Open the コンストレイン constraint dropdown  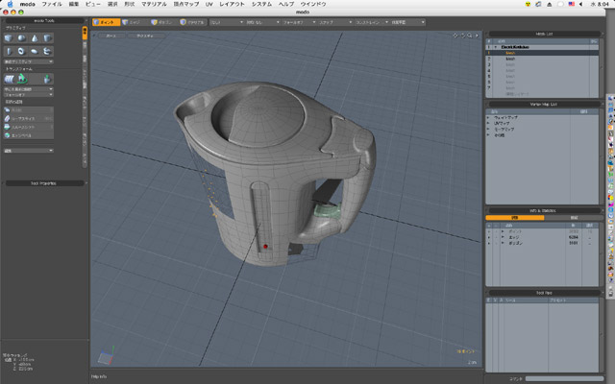[372, 22]
